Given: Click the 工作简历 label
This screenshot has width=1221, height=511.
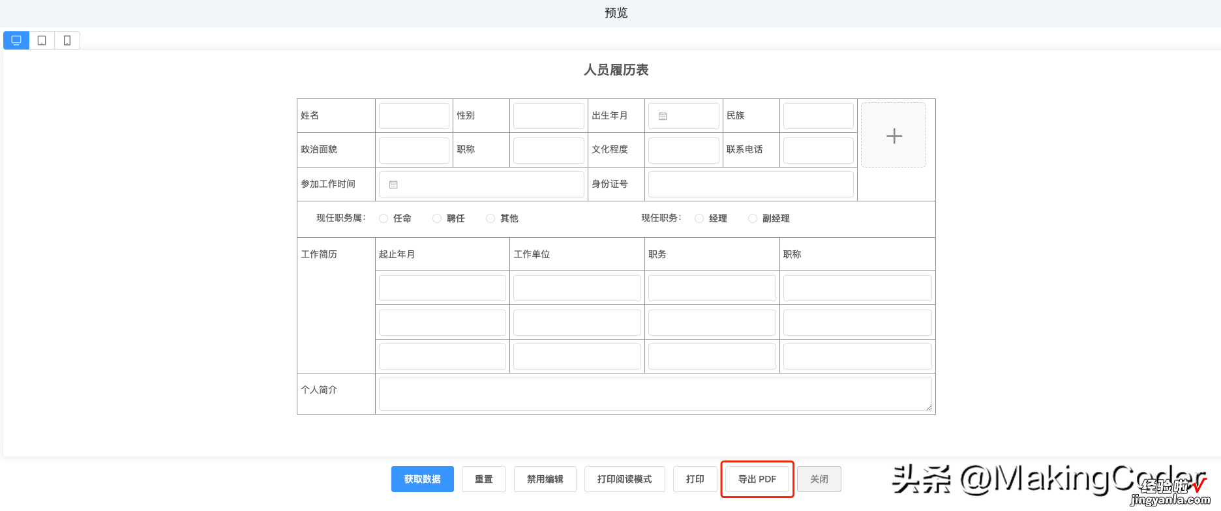Looking at the screenshot, I should click(319, 254).
